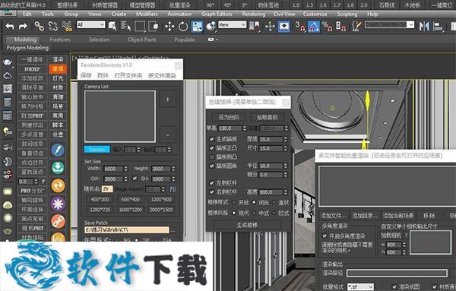Toggle the Percent Snap icon
The image size is (456, 291).
click(327, 27)
